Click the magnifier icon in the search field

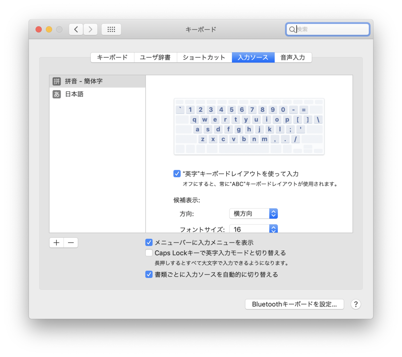coord(293,29)
